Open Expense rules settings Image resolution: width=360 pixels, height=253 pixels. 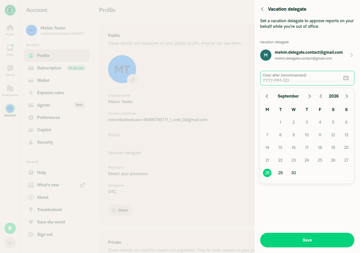(57, 93)
